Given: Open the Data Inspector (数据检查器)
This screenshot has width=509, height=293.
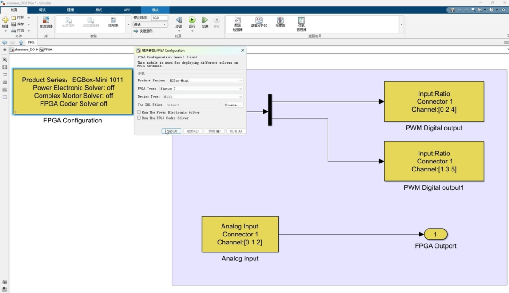Looking at the screenshot, I should 238,23.
